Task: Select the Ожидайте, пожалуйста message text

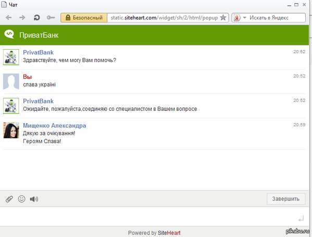Action: tap(110, 109)
